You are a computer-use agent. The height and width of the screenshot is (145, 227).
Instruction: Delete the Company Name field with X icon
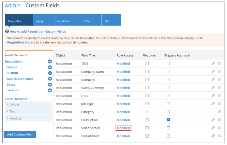click(220, 72)
